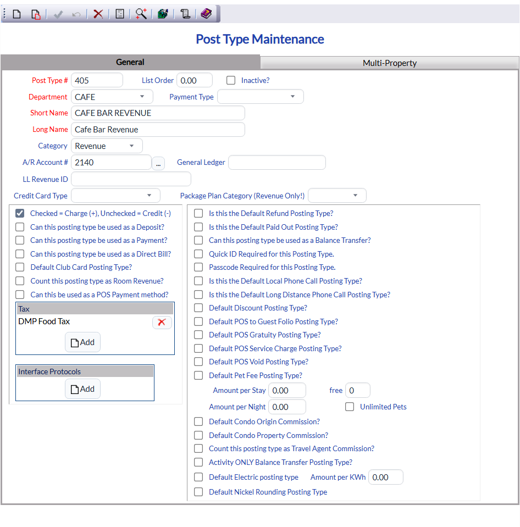Check Default Condo Property Commission checkbox
This screenshot has width=520, height=527.
tap(198, 435)
